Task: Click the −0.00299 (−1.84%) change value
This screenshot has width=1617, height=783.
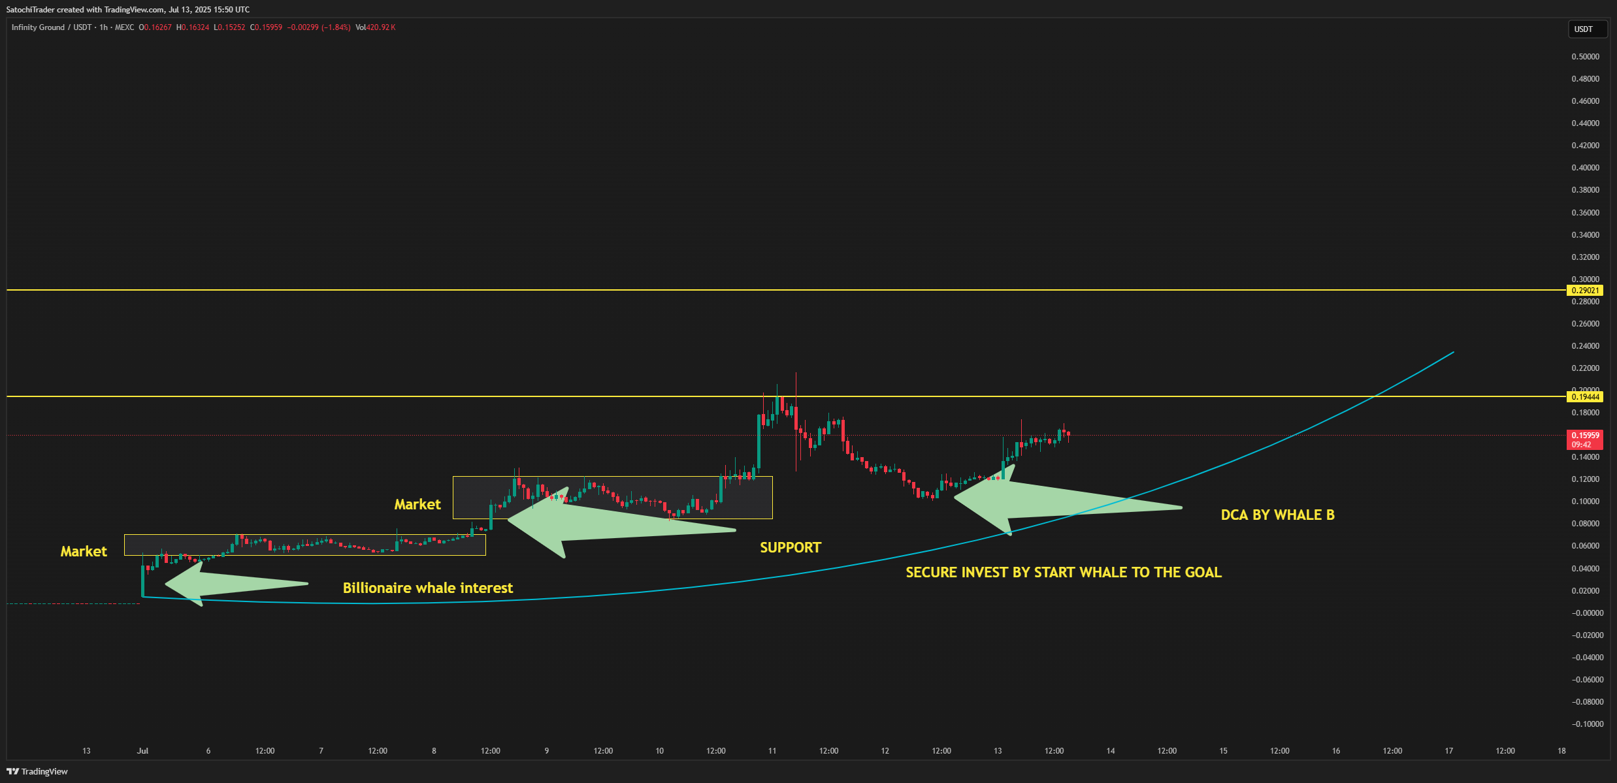Action: click(x=319, y=27)
